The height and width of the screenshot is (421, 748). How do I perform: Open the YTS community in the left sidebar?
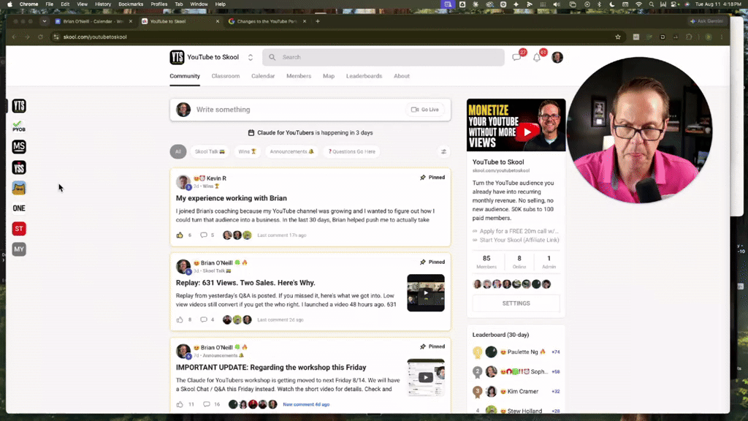click(19, 106)
